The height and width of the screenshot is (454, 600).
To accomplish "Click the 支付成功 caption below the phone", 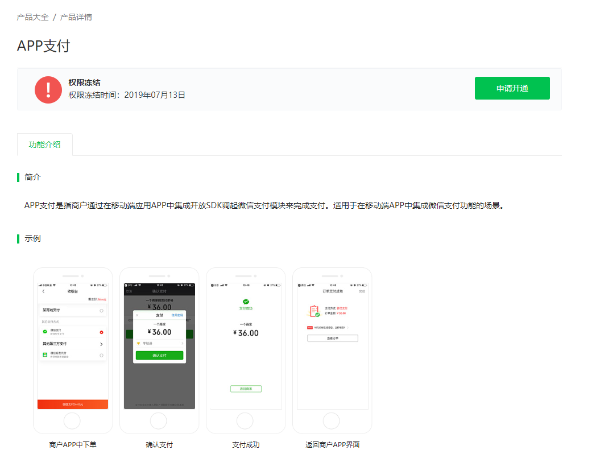I will point(246,445).
